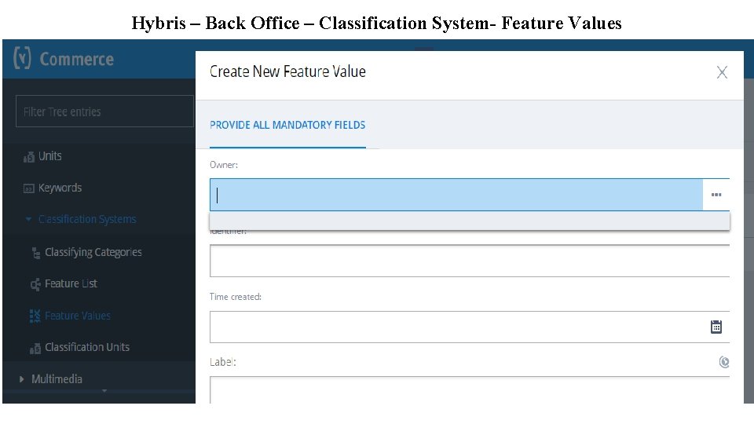
Task: Click the Feature Values icon
Action: (x=35, y=316)
